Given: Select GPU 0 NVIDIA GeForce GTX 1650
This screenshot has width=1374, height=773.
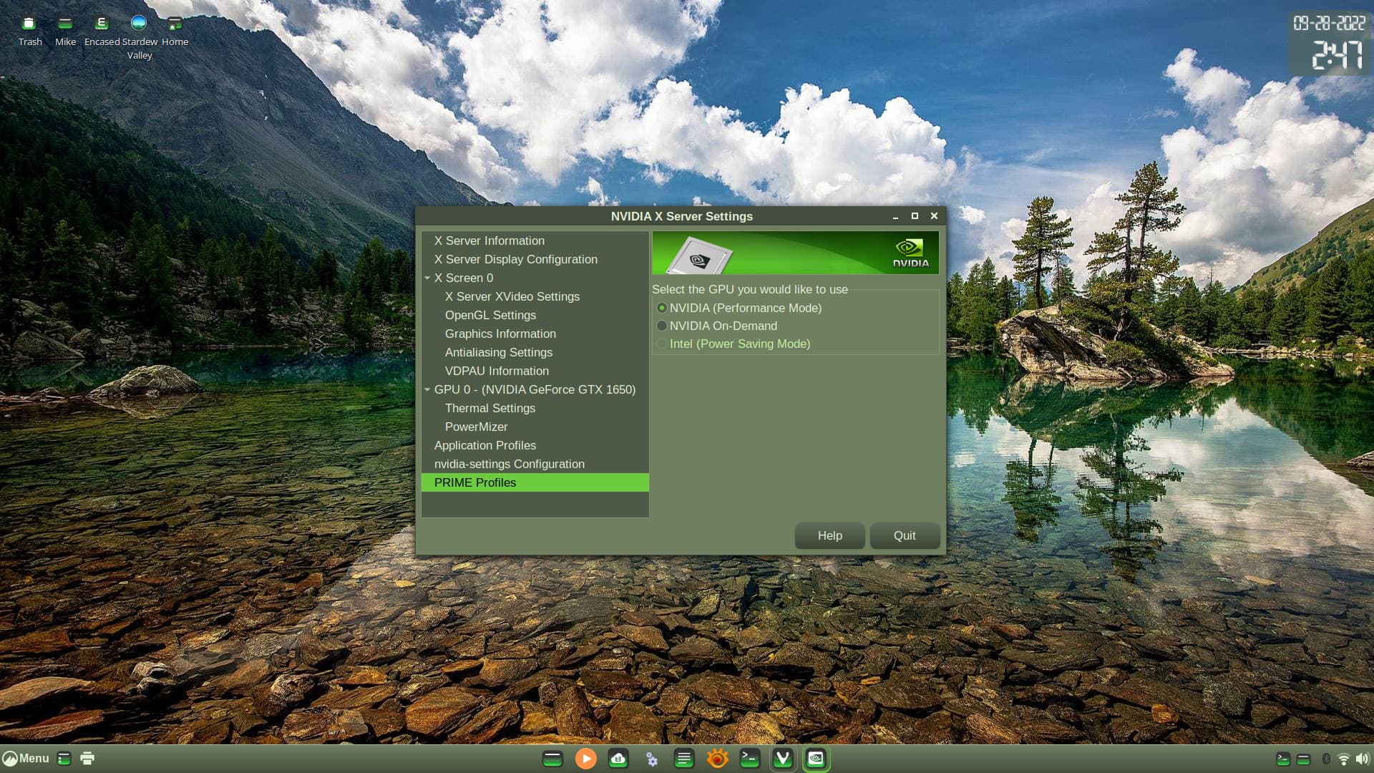Looking at the screenshot, I should [535, 389].
